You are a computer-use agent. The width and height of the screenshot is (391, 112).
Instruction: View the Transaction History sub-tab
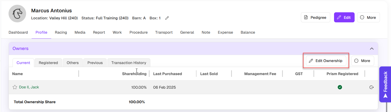tap(128, 63)
